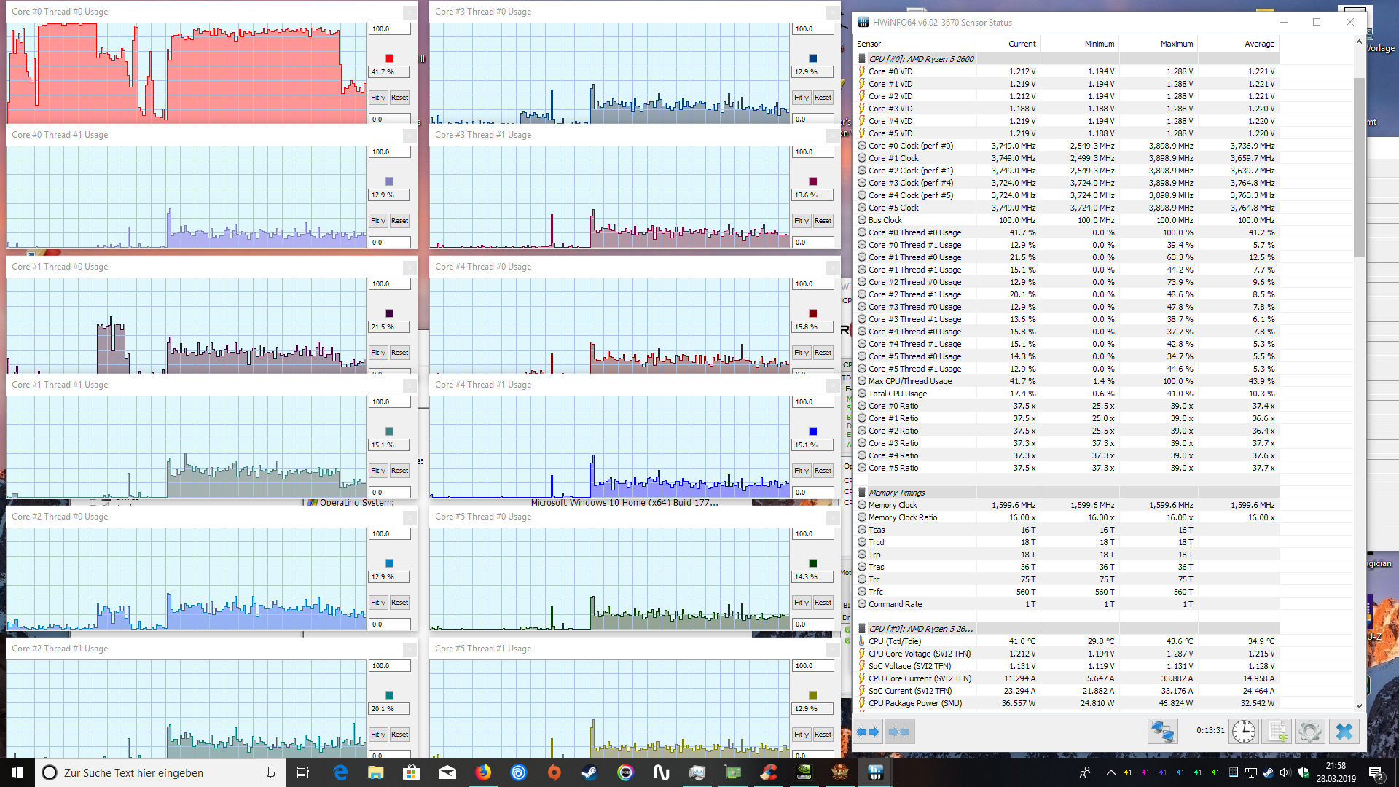Show hidden system tray icons
1399x787 pixels.
[1110, 772]
